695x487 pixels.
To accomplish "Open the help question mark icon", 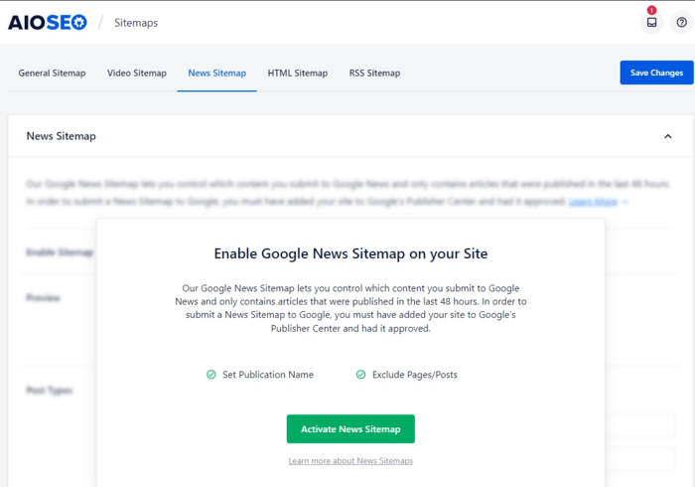I will click(x=681, y=22).
